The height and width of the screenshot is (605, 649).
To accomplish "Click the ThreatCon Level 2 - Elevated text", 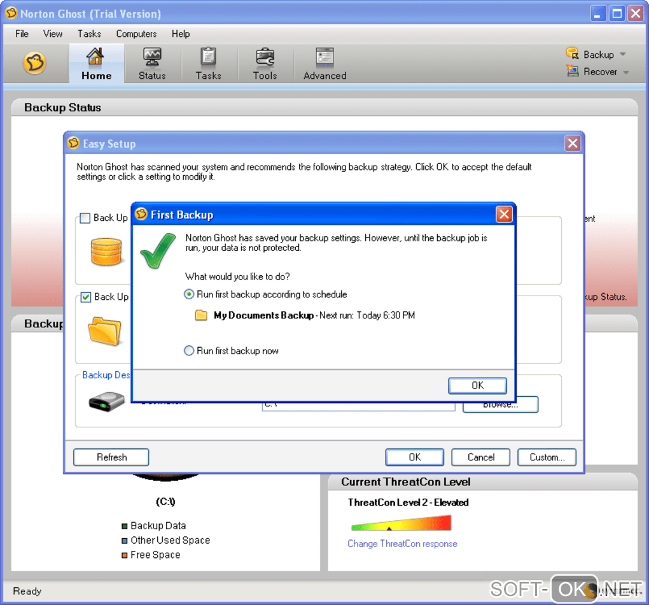I will (408, 502).
